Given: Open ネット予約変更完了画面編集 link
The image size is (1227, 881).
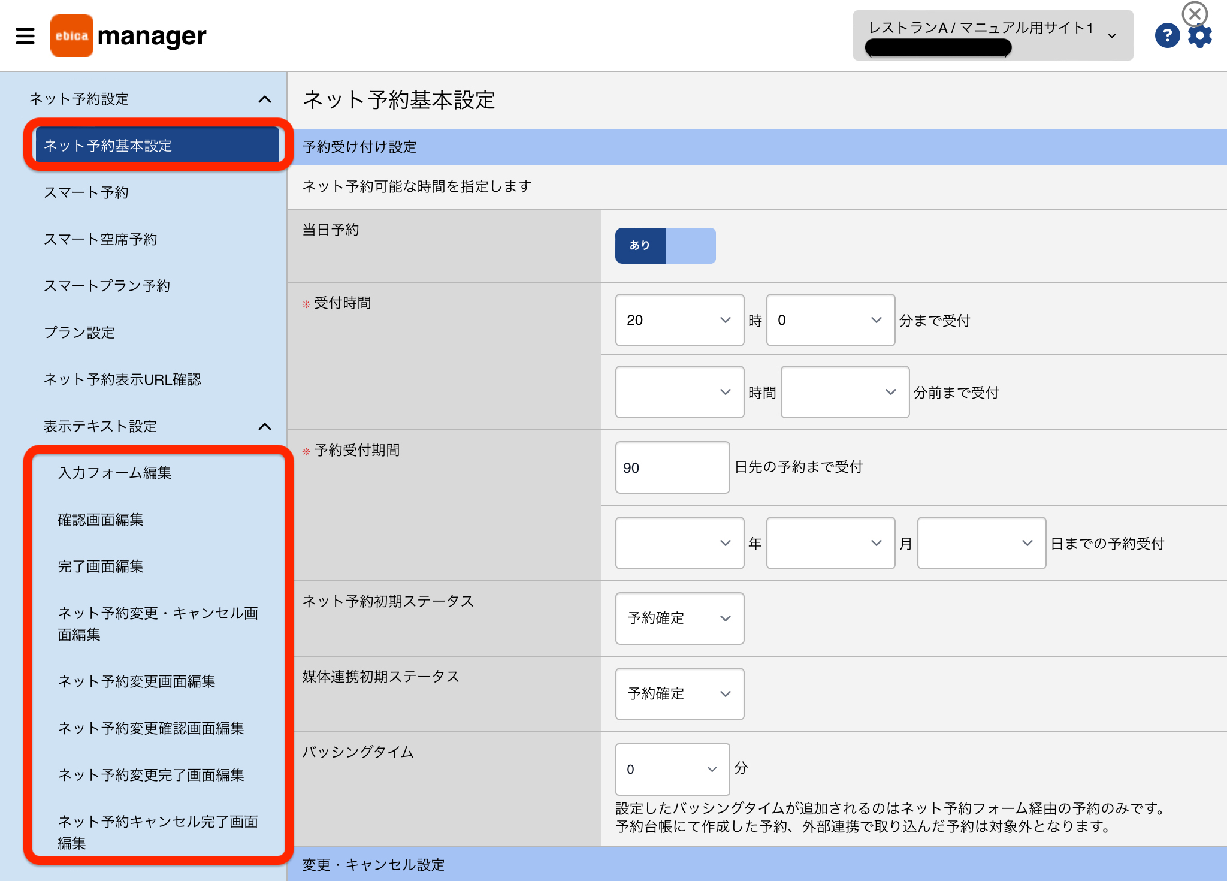Looking at the screenshot, I should pos(151,775).
